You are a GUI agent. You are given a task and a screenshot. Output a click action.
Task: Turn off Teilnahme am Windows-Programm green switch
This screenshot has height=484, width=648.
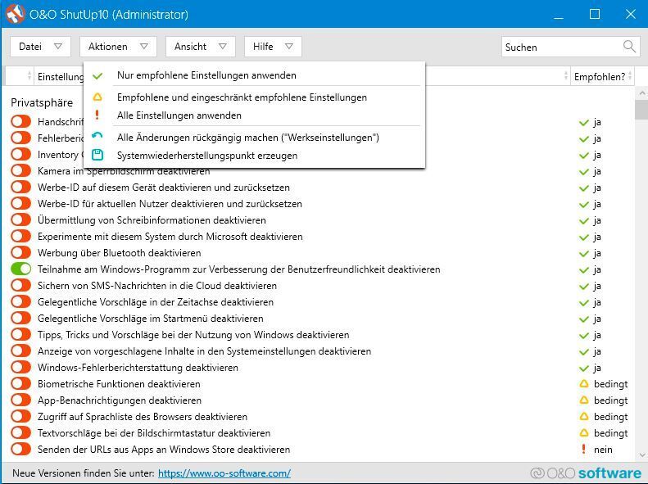click(21, 269)
